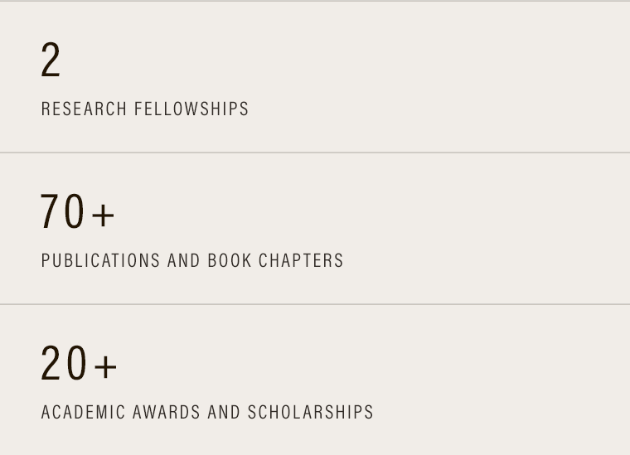Viewport: 630px width, 455px height.
Task: Click the 70 publications figure
Action: click(x=62, y=212)
